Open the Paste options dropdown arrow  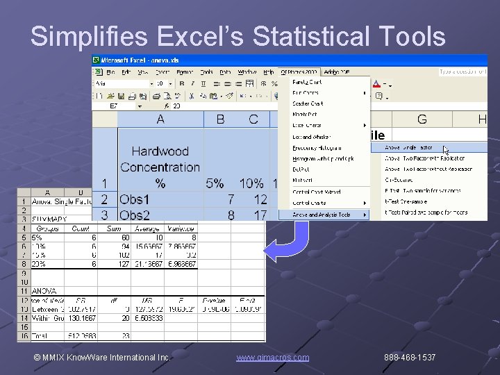(x=222, y=97)
